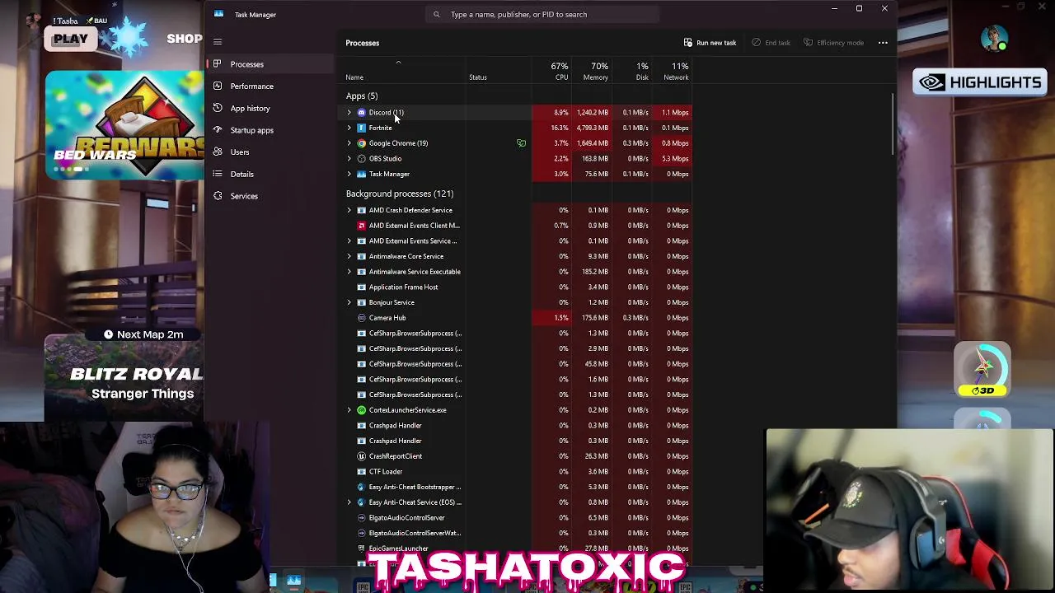1055x593 pixels.
Task: Switch to the Users page
Action: click(x=270, y=152)
